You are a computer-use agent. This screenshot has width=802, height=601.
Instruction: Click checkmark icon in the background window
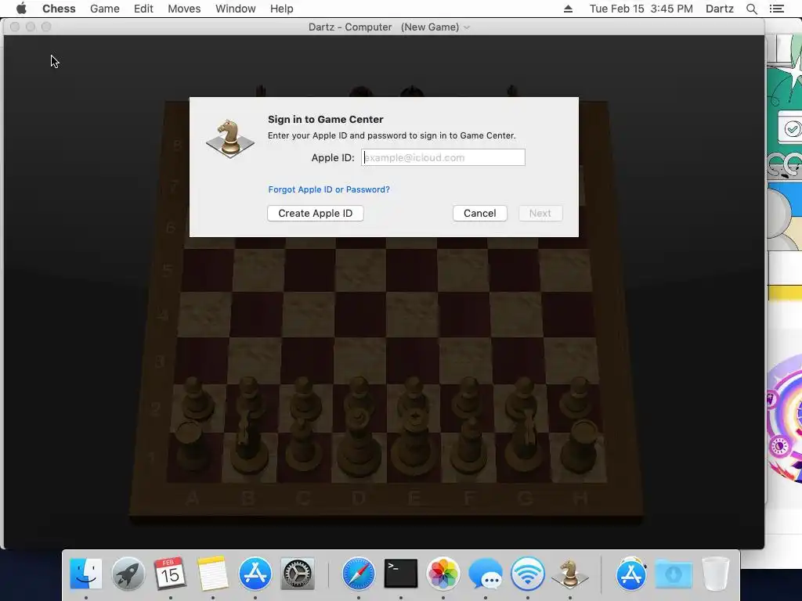pos(792,129)
